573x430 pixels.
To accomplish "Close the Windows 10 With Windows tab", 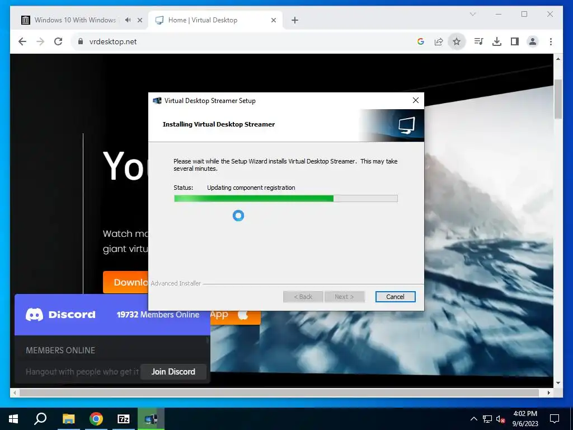I will point(139,20).
